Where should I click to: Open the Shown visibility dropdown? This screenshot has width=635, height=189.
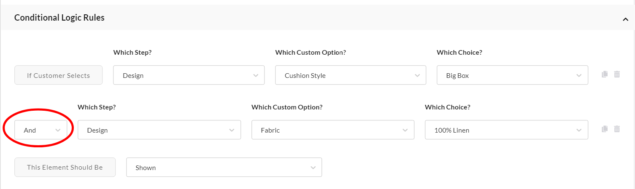tap(224, 168)
